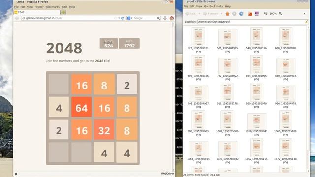Select file 1016_1395285041.png
Image resolution: width=315 pixels, height=177 pixels.
coord(256,124)
